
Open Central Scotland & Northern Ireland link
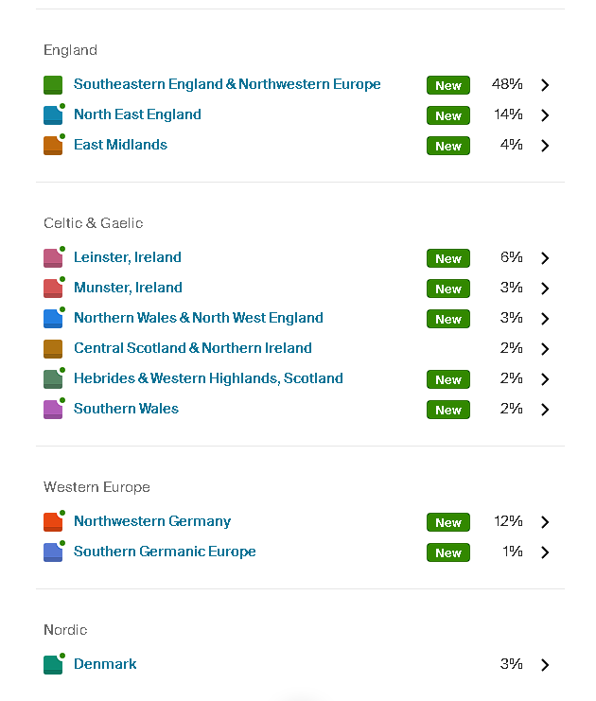pos(192,348)
